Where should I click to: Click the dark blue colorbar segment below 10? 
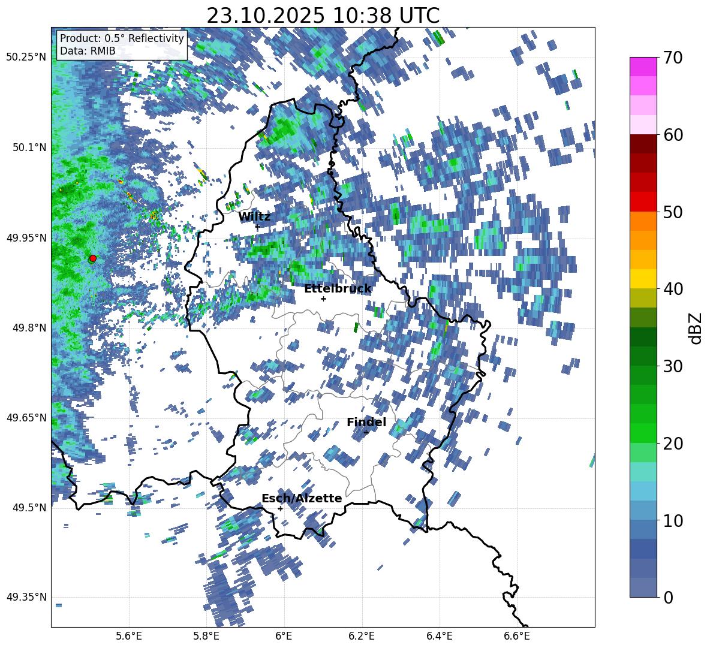[643, 548]
